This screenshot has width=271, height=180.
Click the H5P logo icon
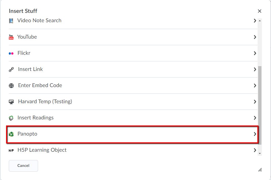[x=11, y=150]
